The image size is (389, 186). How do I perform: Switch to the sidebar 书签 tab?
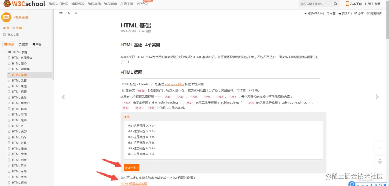pyautogui.click(x=37, y=45)
